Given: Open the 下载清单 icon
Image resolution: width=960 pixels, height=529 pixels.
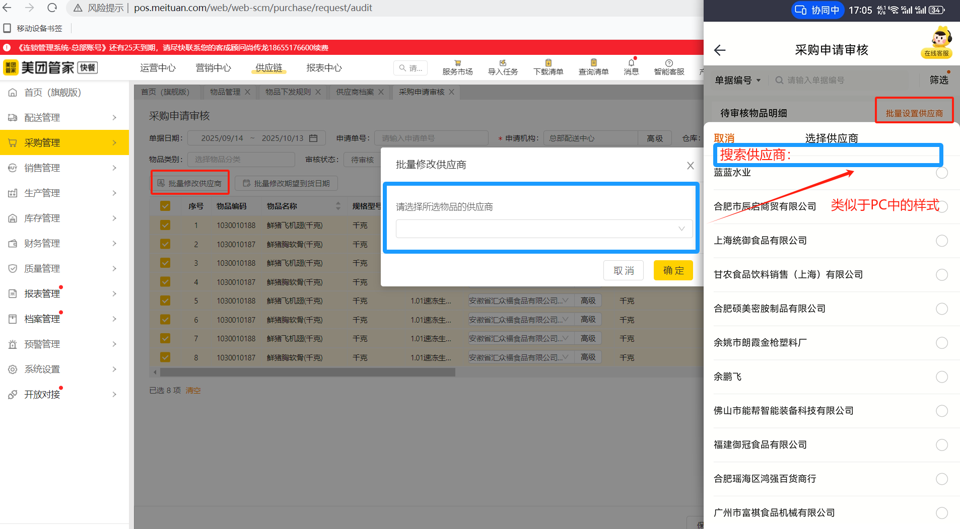Looking at the screenshot, I should (548, 63).
